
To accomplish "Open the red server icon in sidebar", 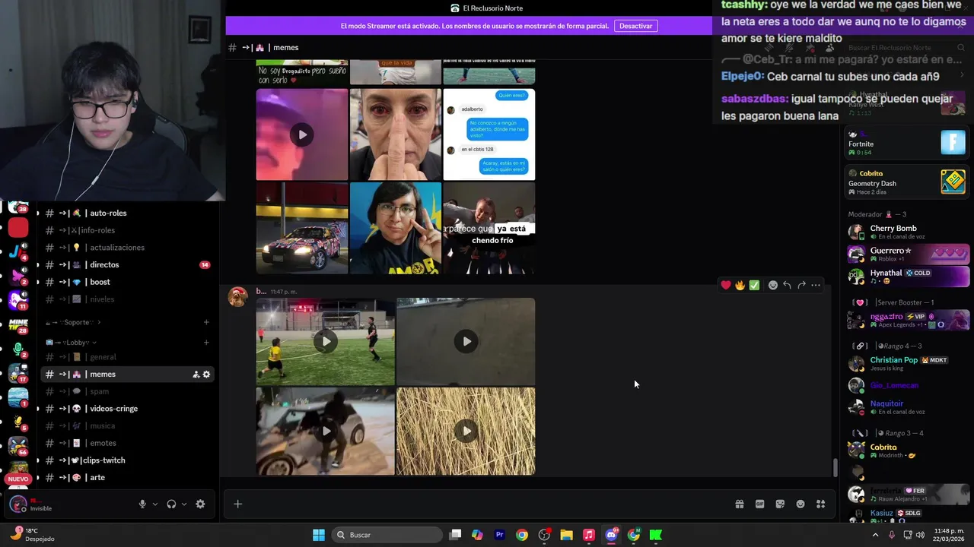I will [18, 227].
